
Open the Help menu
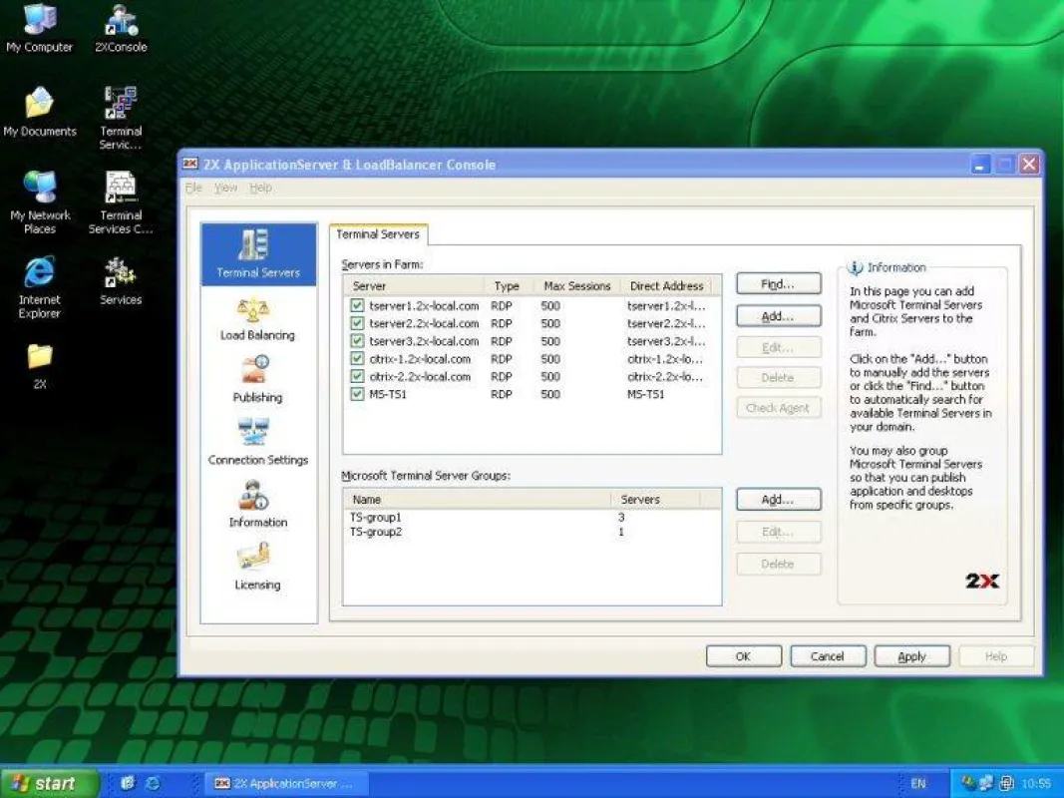[260, 188]
